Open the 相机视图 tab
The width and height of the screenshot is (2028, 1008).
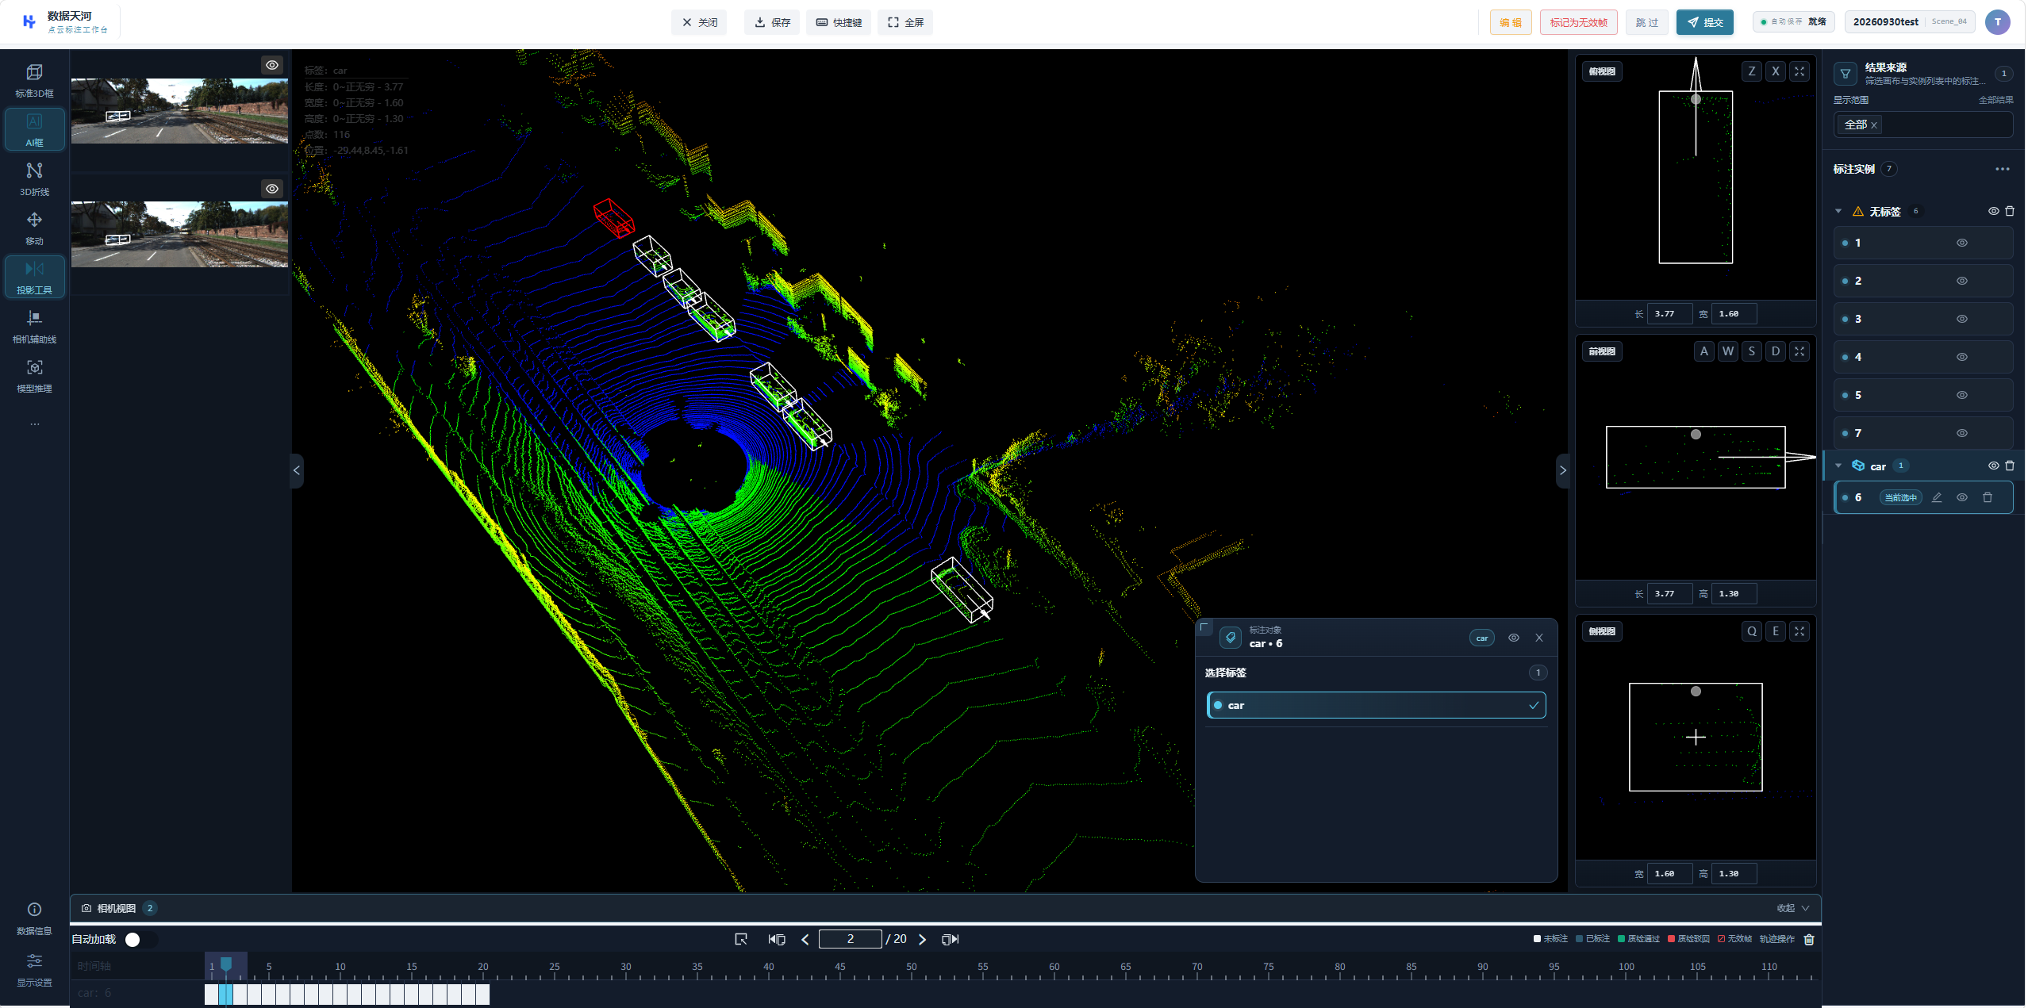[x=119, y=908]
